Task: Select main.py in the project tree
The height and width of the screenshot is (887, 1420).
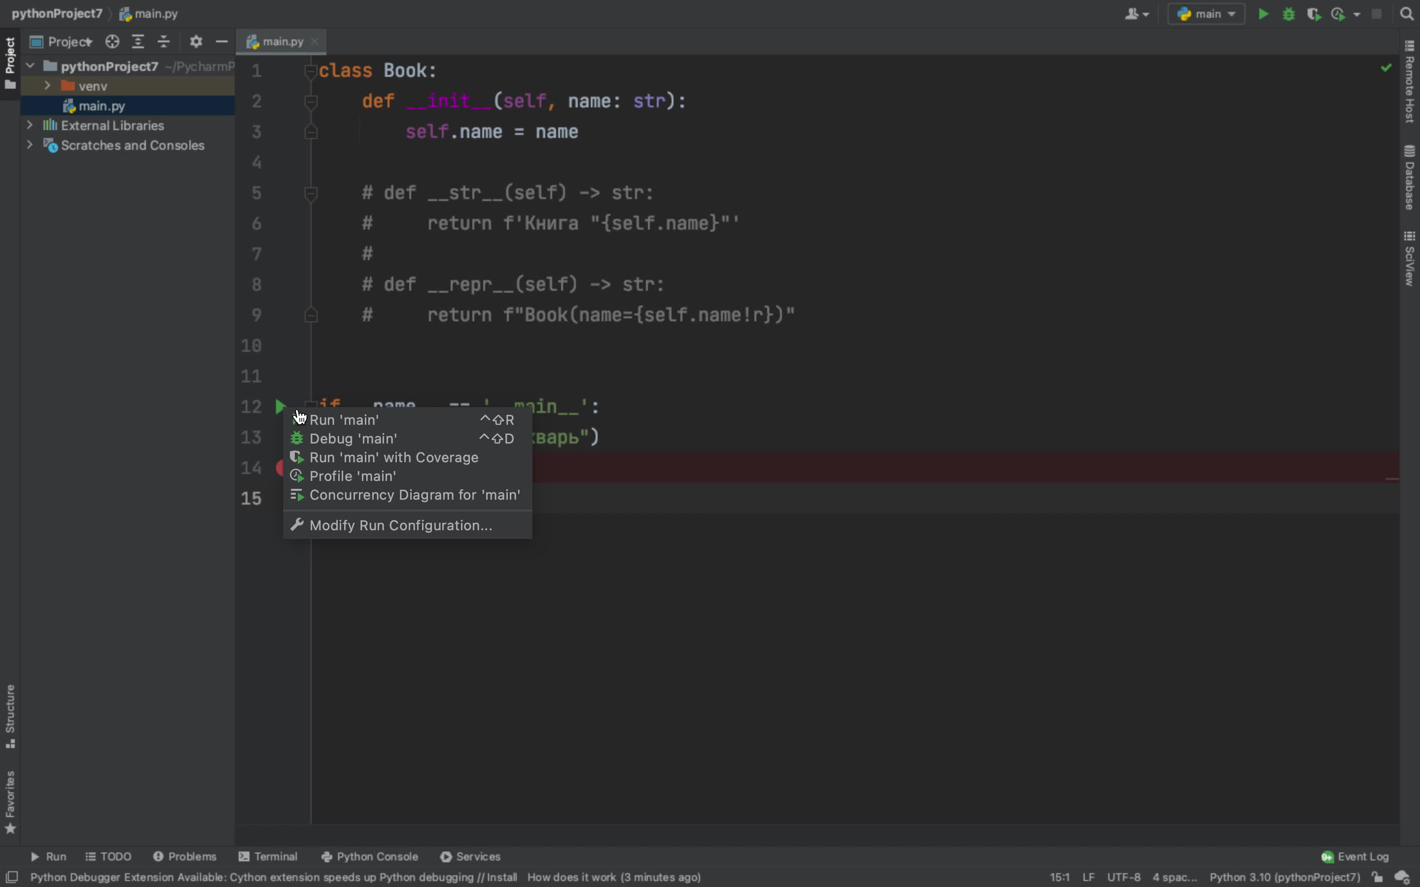Action: point(128,105)
